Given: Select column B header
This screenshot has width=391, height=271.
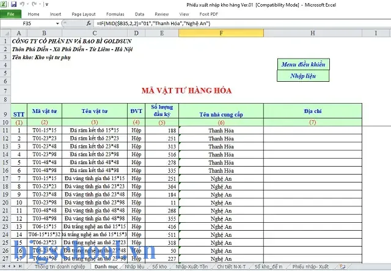Looking at the screenshot, I should pos(45,33).
